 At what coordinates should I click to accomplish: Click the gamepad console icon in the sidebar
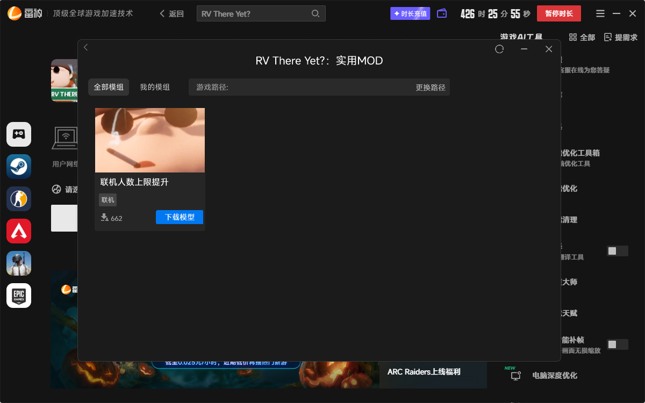[x=19, y=134]
